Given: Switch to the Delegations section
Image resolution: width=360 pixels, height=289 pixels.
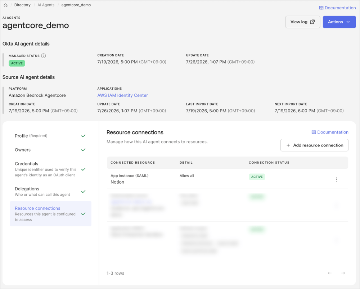Looking at the screenshot, I should point(50,191).
